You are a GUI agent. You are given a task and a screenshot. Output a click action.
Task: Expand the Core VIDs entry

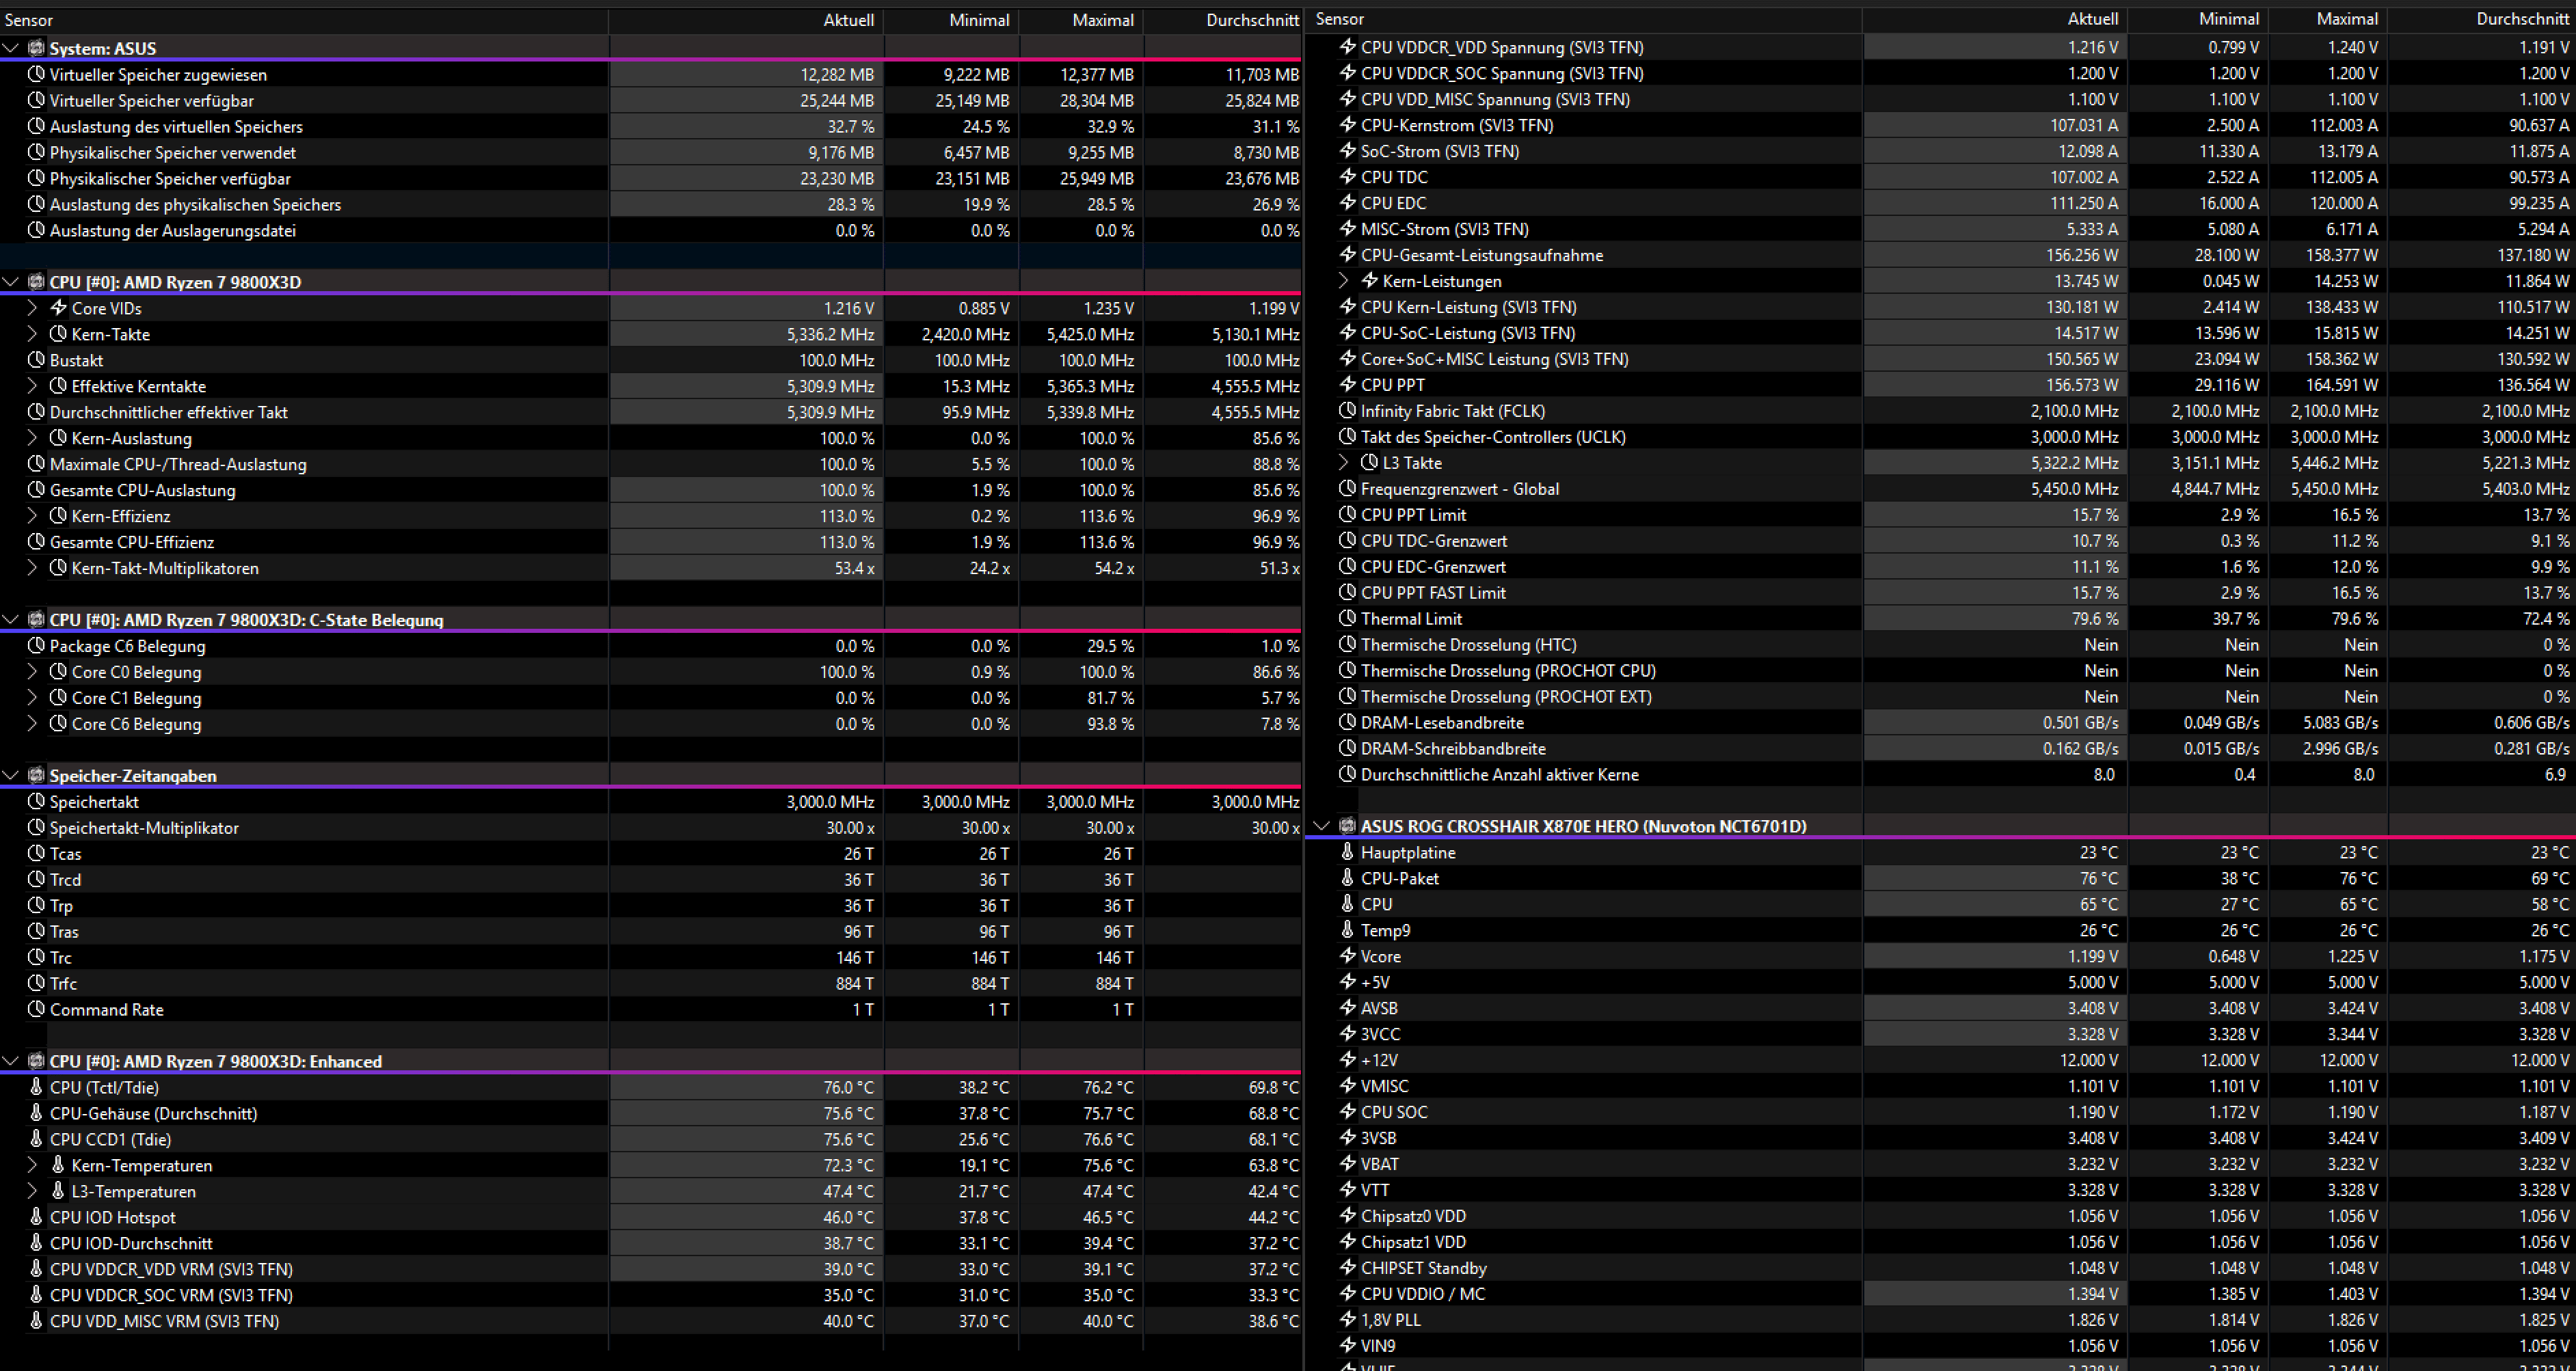pos(32,308)
